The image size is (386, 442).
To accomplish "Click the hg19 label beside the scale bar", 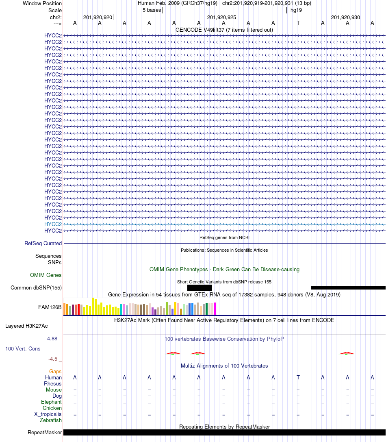I will coord(296,10).
